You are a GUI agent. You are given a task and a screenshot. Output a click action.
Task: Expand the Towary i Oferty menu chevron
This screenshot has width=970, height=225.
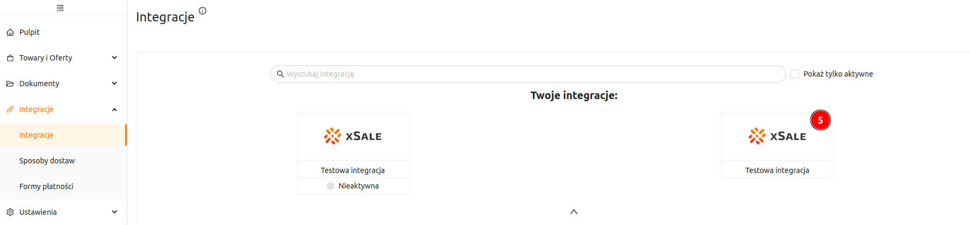[x=114, y=58]
